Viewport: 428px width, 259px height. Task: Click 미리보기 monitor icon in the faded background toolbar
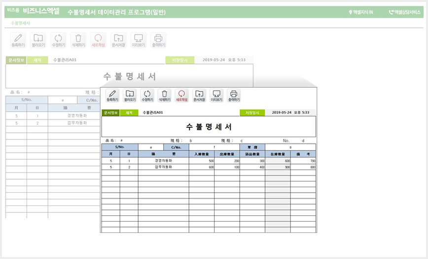point(139,40)
